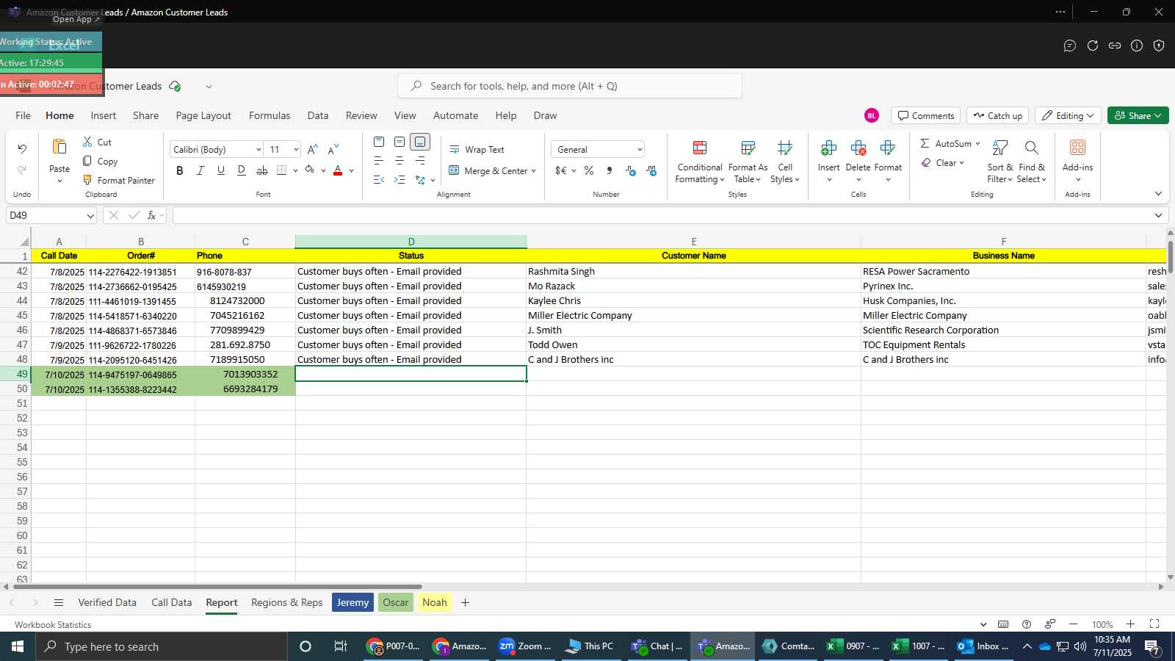
Task: Click the Paste clipboard icon
Action: [59, 147]
